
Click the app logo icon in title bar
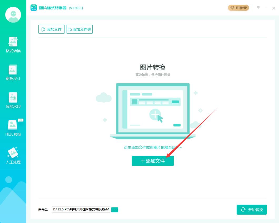click(x=34, y=8)
